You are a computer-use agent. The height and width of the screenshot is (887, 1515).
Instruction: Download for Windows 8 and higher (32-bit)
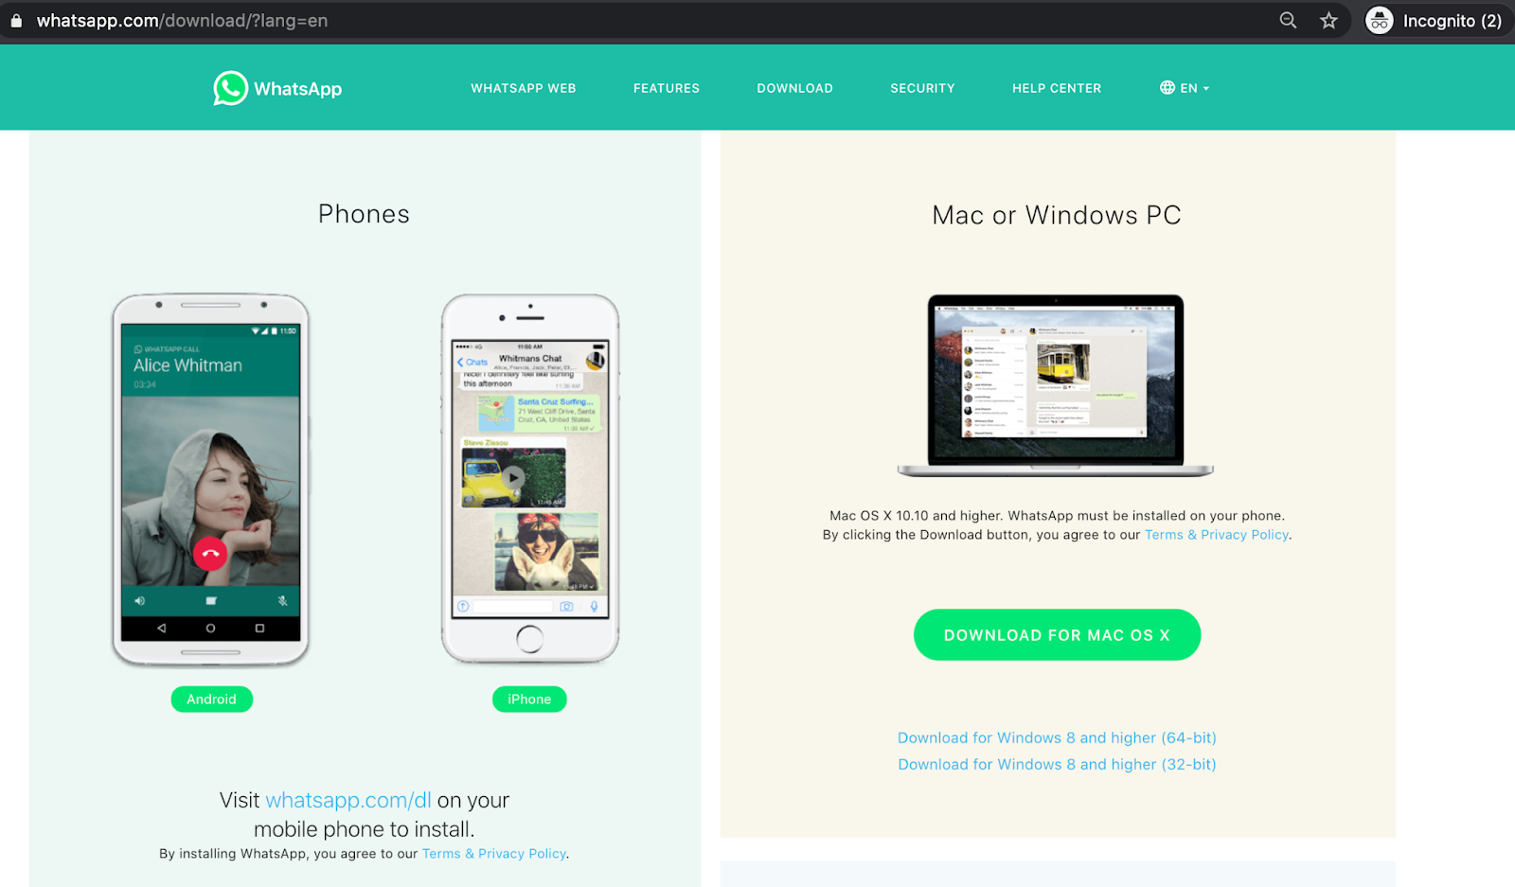click(1057, 764)
